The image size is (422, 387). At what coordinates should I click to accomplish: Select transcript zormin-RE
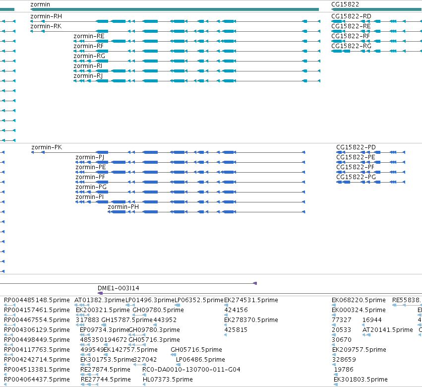[x=197, y=41]
